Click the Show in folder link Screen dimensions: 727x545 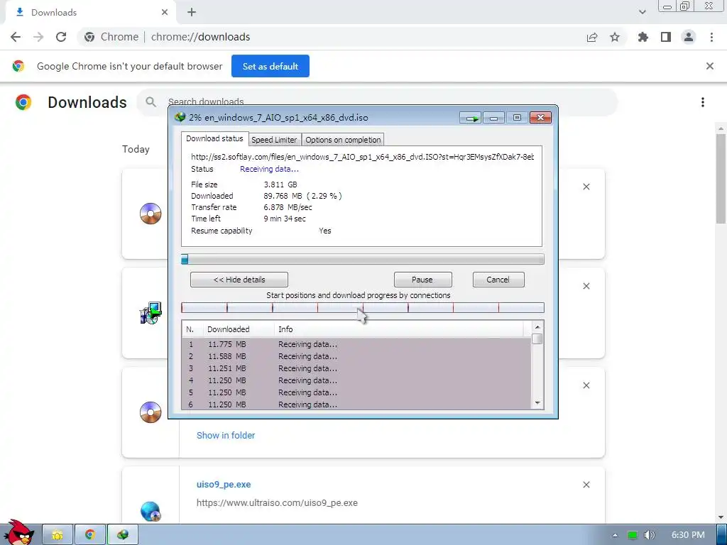(226, 435)
